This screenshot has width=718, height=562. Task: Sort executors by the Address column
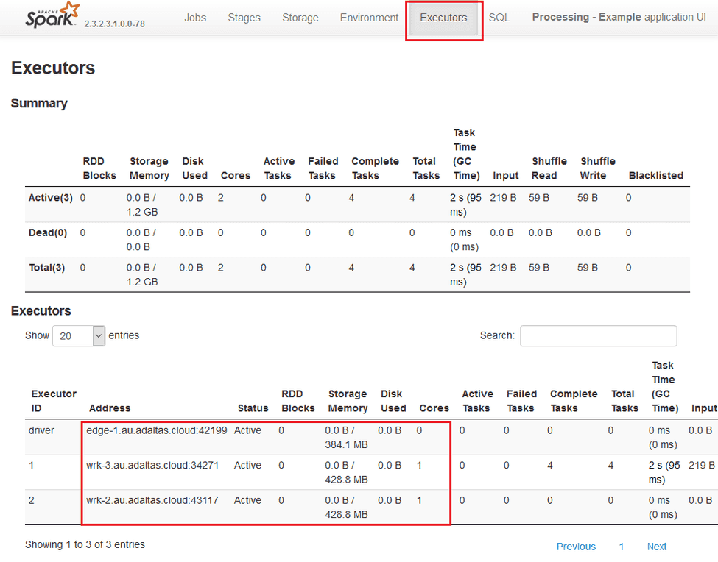pyautogui.click(x=110, y=408)
